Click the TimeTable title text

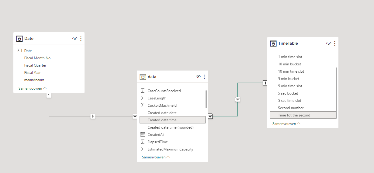(x=288, y=43)
